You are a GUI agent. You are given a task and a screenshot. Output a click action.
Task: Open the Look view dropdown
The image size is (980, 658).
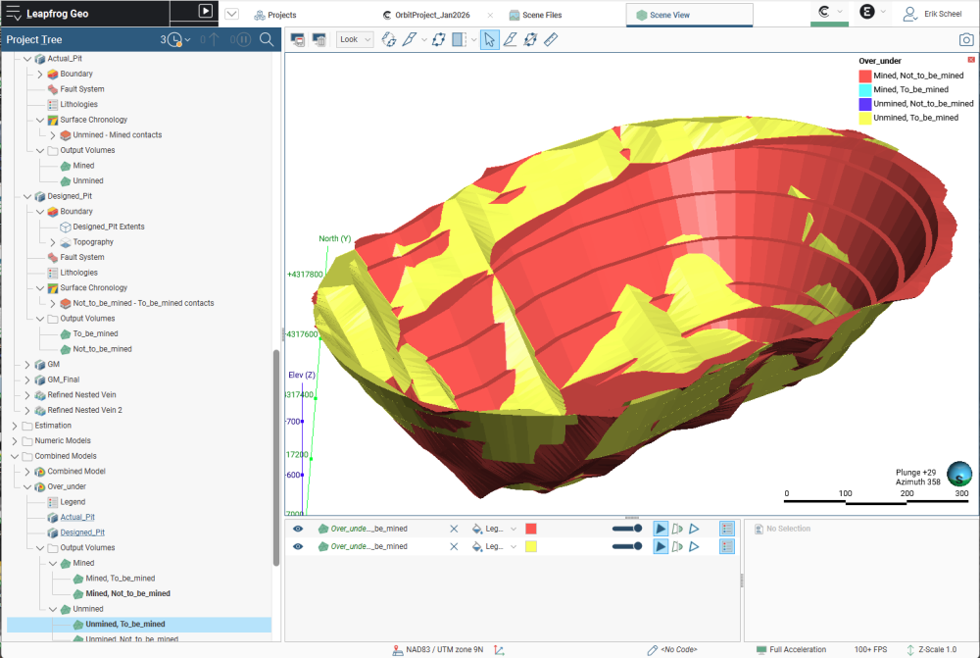click(x=355, y=39)
